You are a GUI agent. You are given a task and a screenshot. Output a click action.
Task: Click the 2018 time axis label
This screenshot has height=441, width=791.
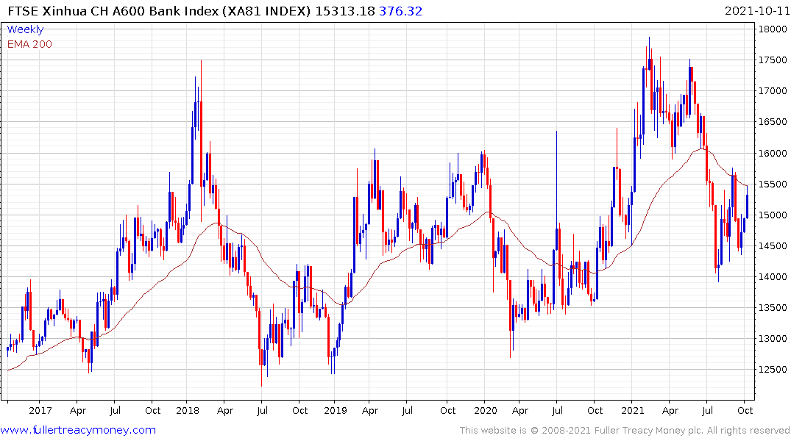coord(188,410)
